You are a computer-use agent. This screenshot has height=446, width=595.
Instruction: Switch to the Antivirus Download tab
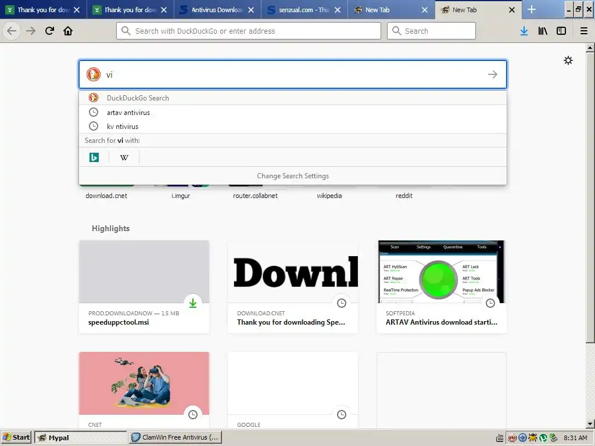pyautogui.click(x=217, y=10)
